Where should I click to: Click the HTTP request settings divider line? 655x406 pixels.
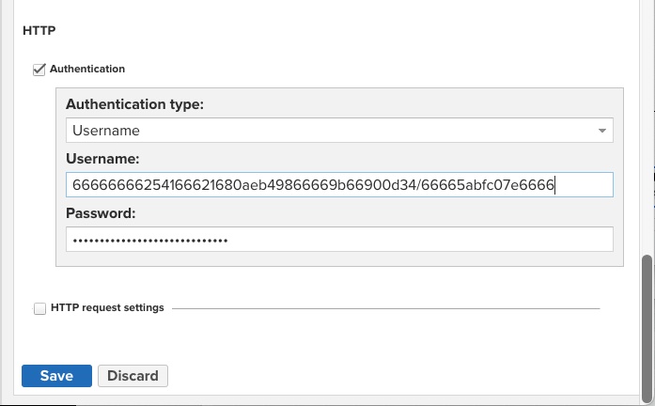pos(385,308)
